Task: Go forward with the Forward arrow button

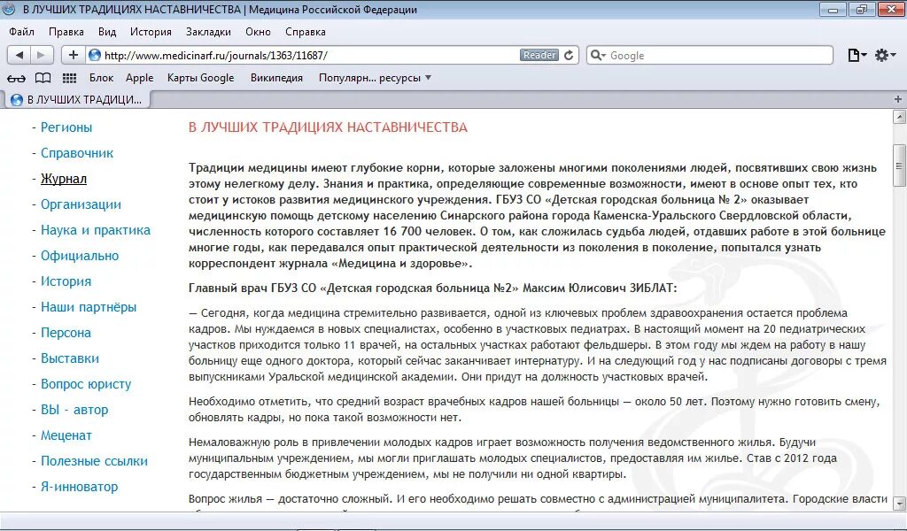Action: pos(42,55)
